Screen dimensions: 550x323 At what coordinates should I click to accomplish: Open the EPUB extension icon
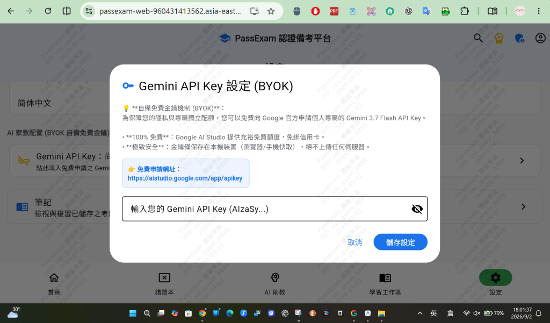point(445,11)
